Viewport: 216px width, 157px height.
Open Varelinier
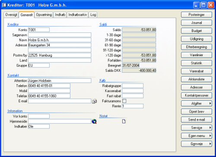coord(197,55)
